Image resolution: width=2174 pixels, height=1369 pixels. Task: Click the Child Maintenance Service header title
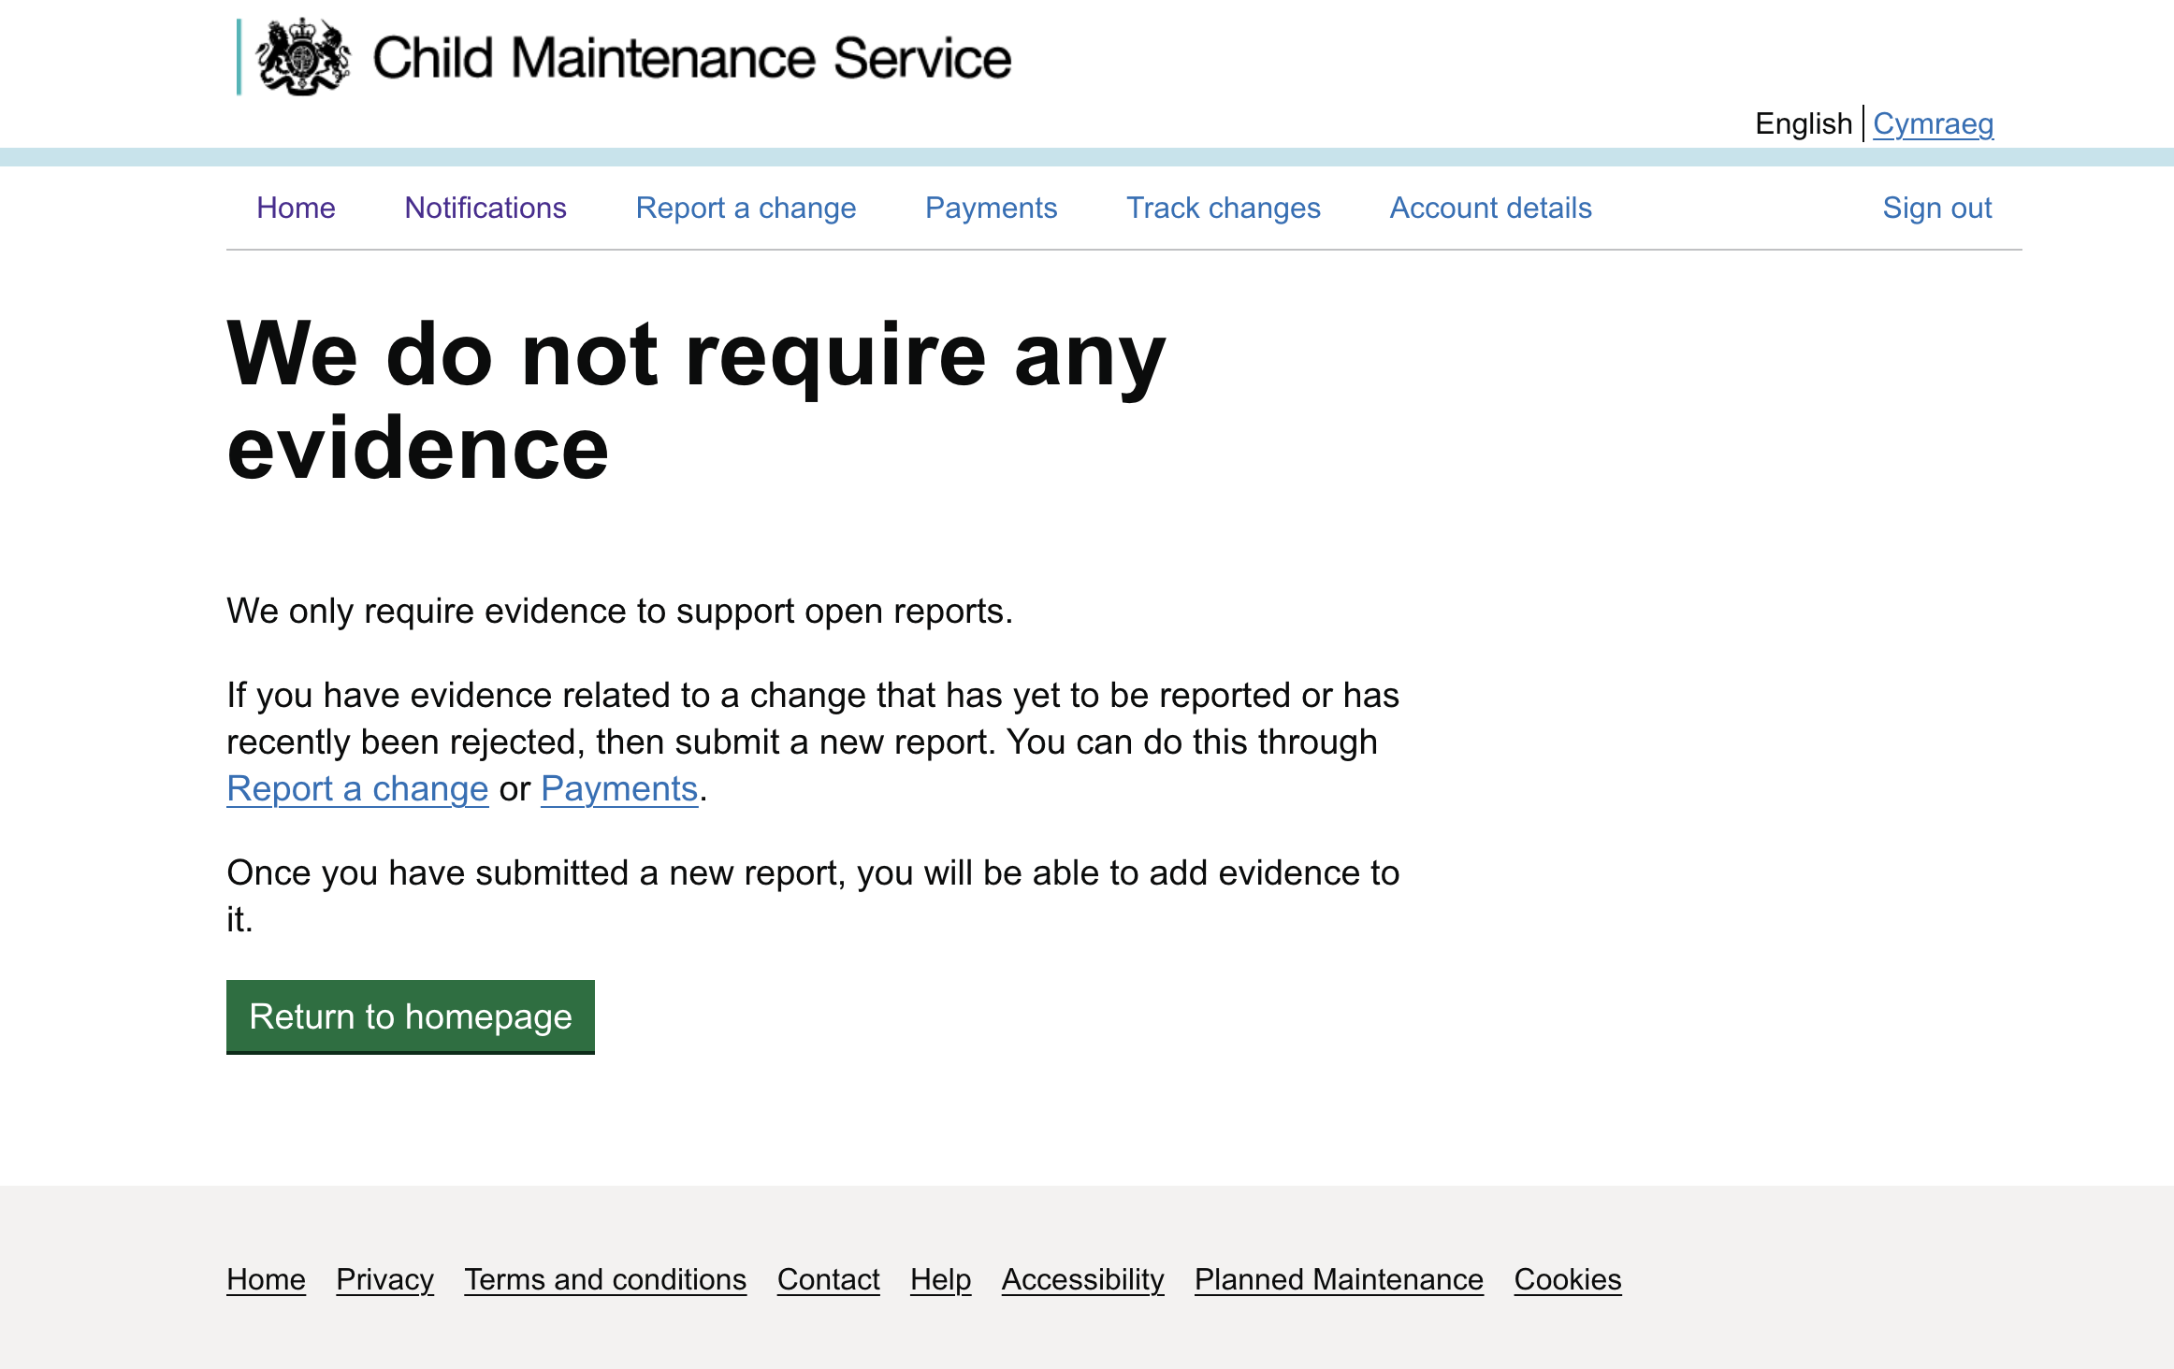click(x=691, y=58)
